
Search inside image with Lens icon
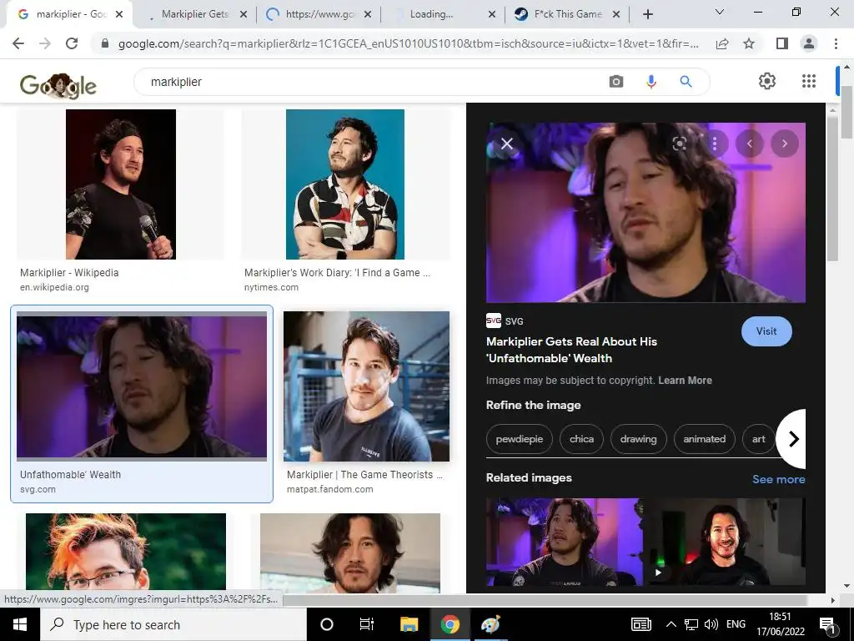pos(679,144)
